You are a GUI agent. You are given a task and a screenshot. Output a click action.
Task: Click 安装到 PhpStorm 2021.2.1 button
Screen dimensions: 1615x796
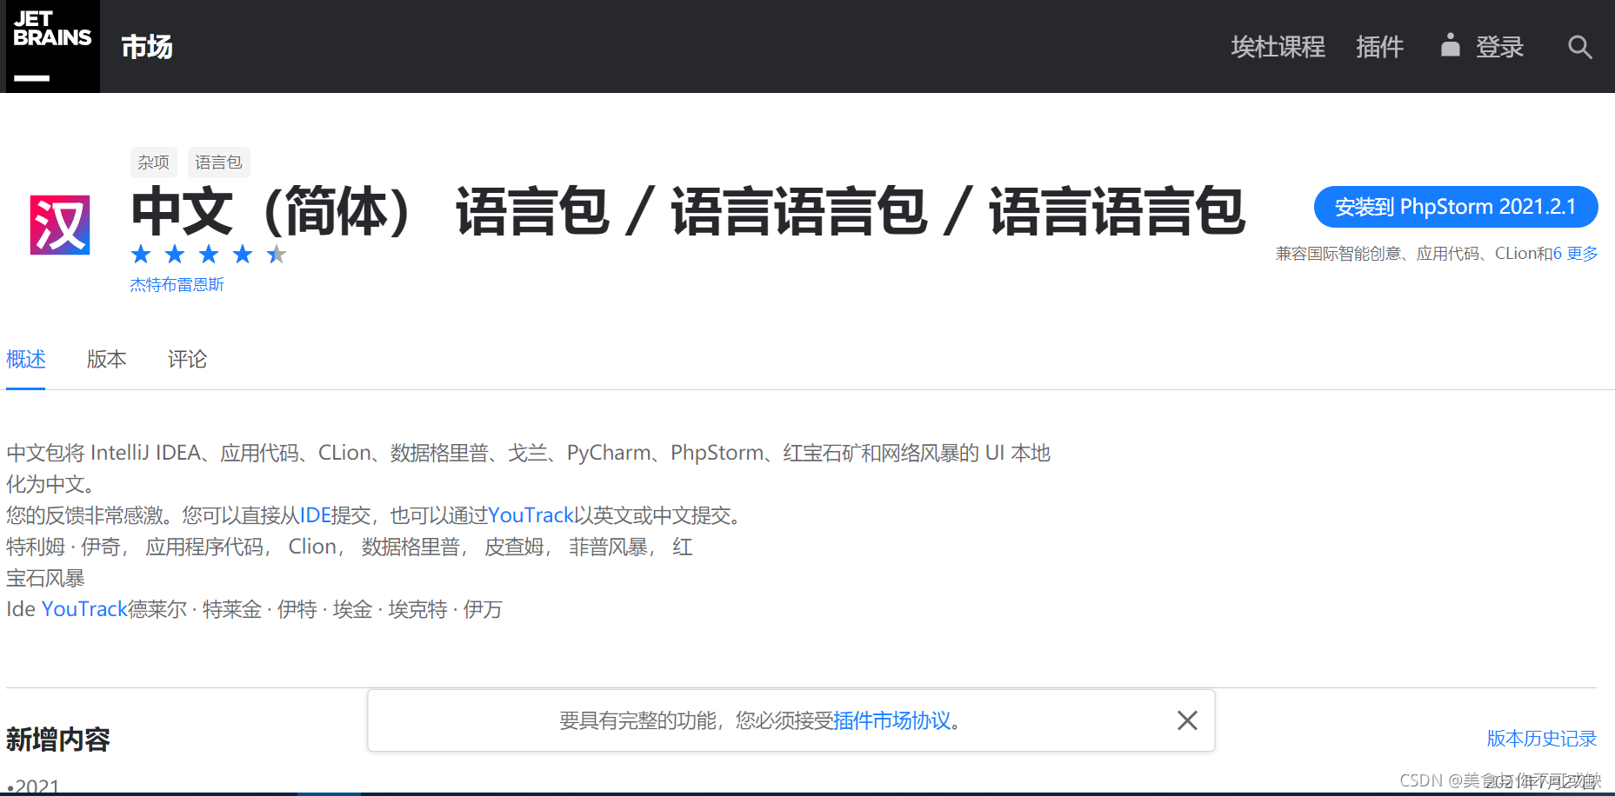click(x=1455, y=207)
